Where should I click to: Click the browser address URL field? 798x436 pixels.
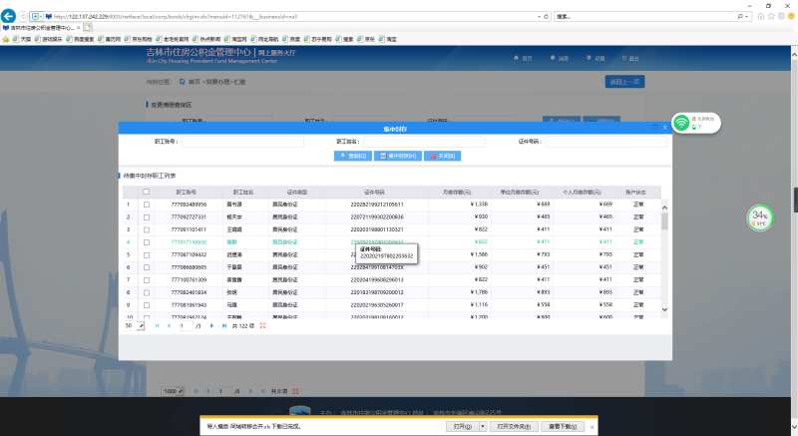(290, 17)
